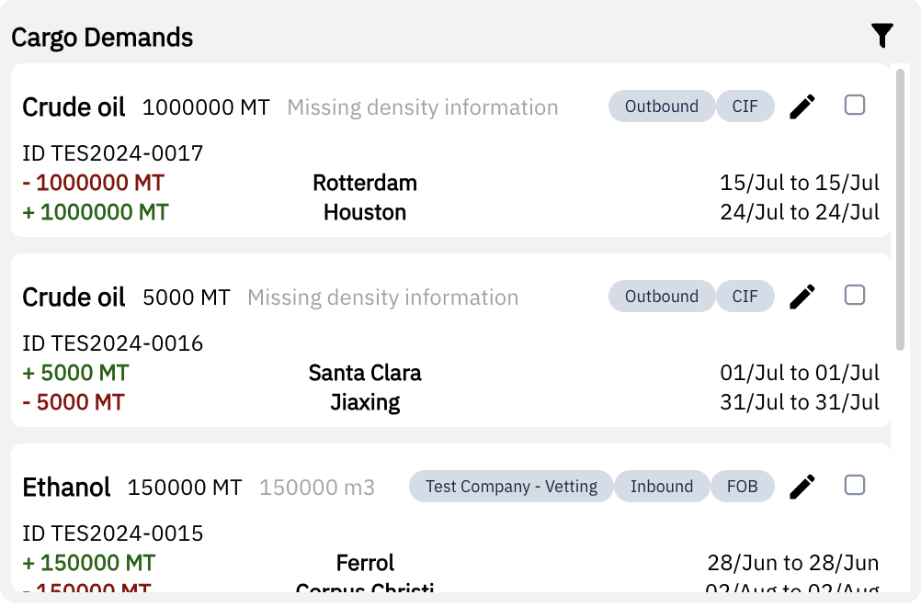Click the Jiaxing port name
Image resolution: width=921 pixels, height=606 pixels.
tap(365, 402)
